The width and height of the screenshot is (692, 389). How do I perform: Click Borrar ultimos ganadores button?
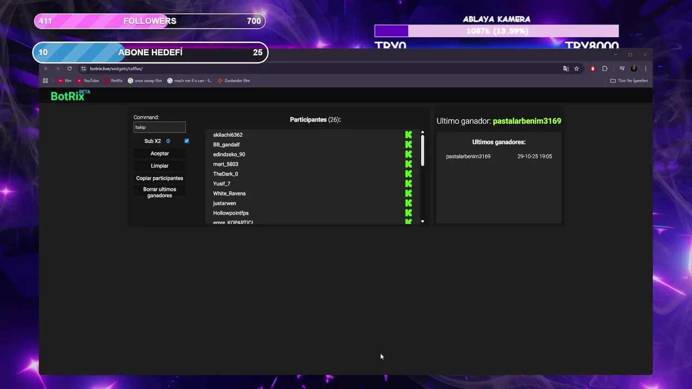[x=159, y=192]
